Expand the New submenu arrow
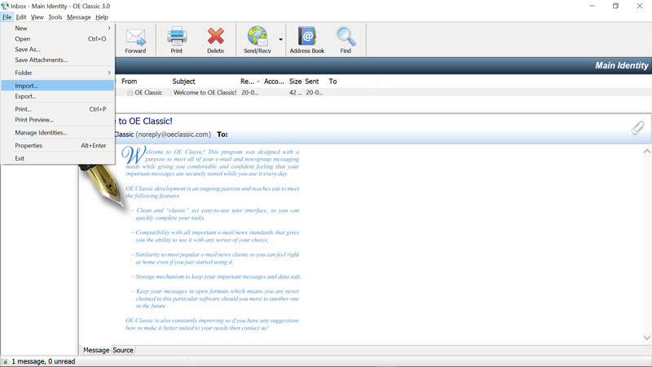 point(109,29)
